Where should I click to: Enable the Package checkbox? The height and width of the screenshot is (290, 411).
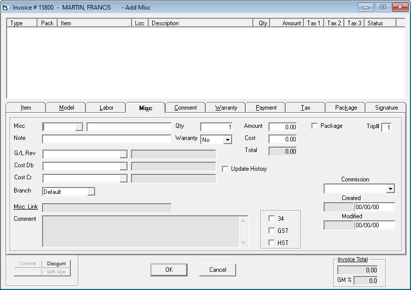pos(314,126)
